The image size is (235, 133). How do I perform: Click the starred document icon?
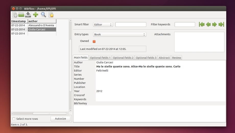(51, 15)
